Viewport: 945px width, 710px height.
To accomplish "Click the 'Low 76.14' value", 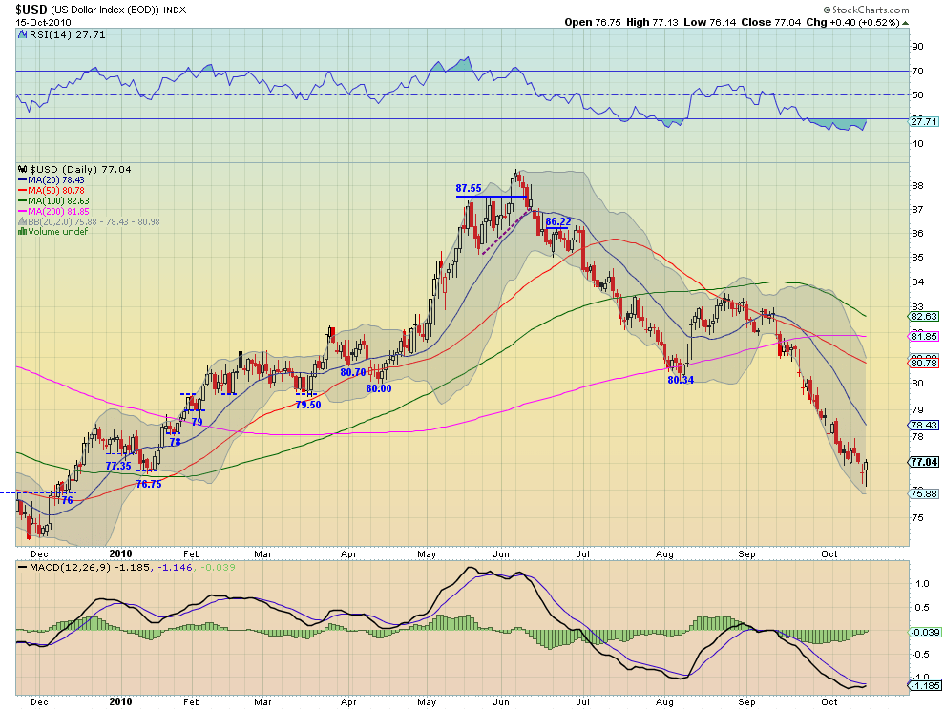I will 709,22.
